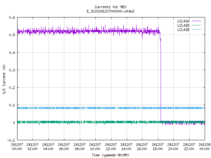This screenshot has height=158, width=211.
Task: Click the 241207 04:00 time tick label
Action: (48, 146)
